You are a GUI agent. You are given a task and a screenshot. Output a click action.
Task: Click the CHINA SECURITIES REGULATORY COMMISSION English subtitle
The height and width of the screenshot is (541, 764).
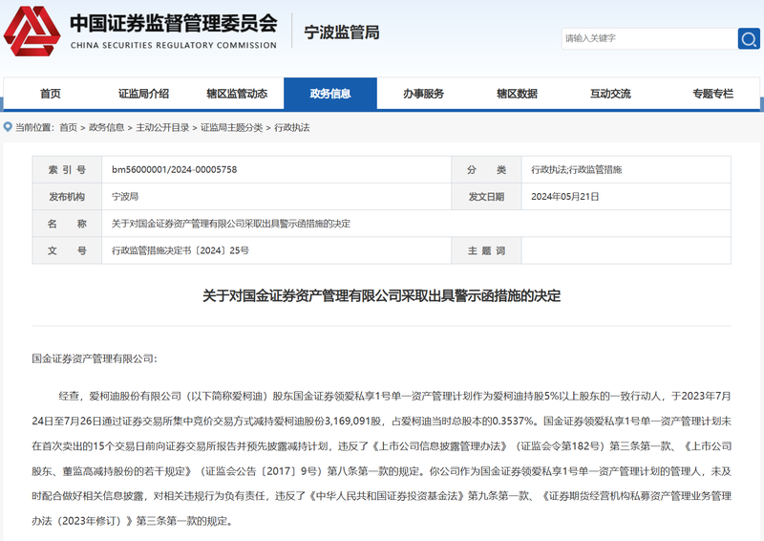point(174,45)
